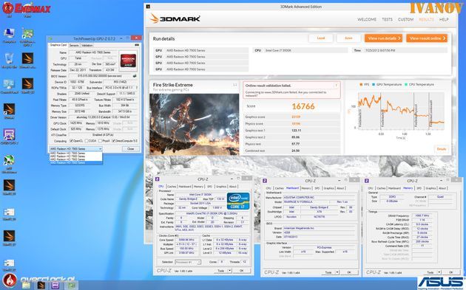Select the purple CPU-Z desktop shortcut

point(9,137)
